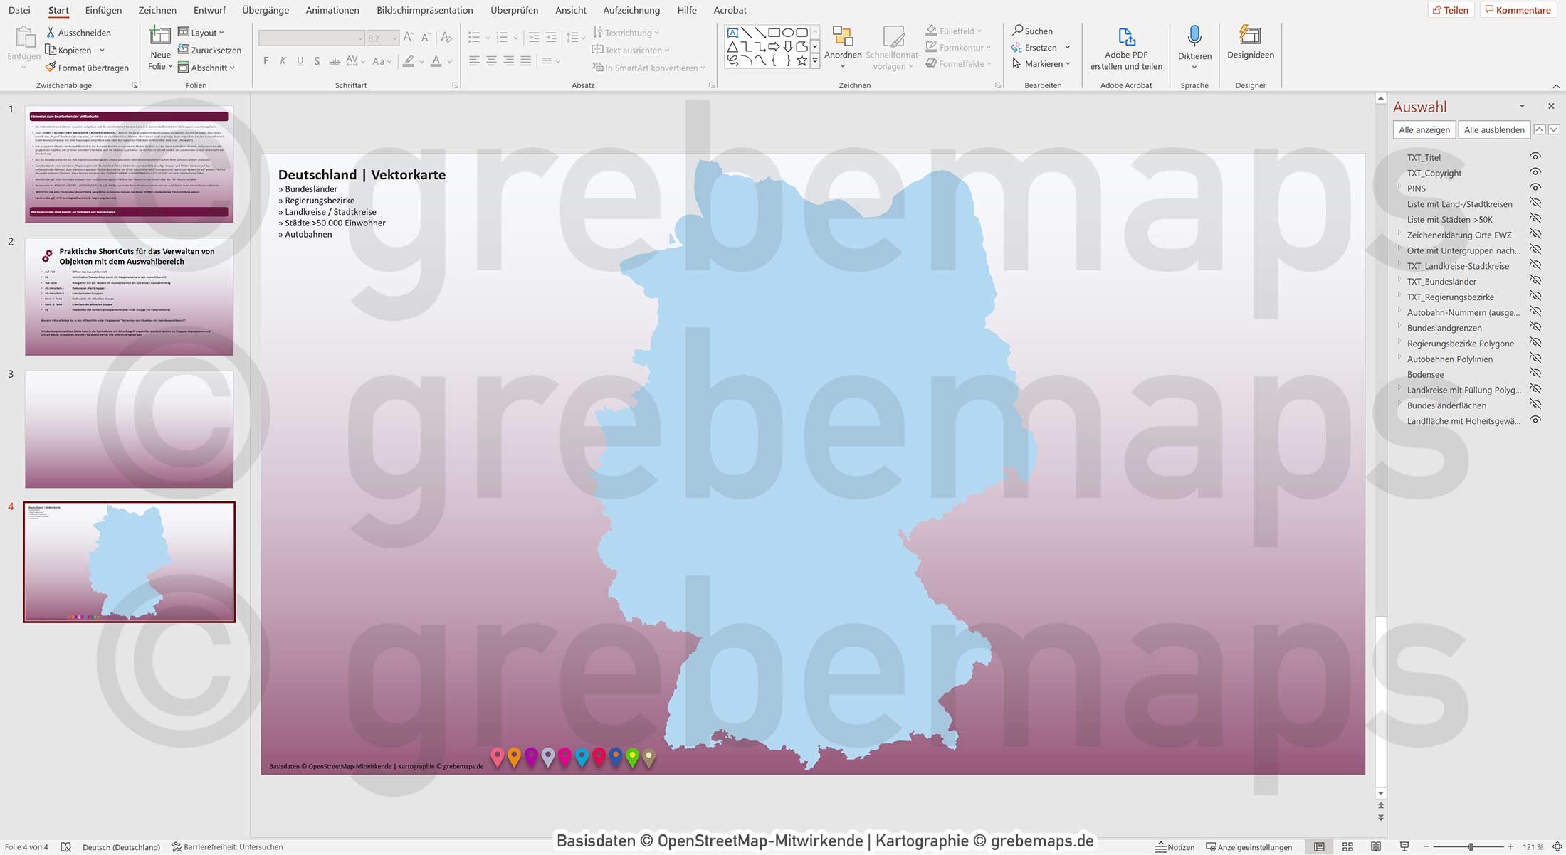Expand the Regierungsbezirke Polygone group
Image resolution: width=1566 pixels, height=855 pixels.
(1399, 343)
